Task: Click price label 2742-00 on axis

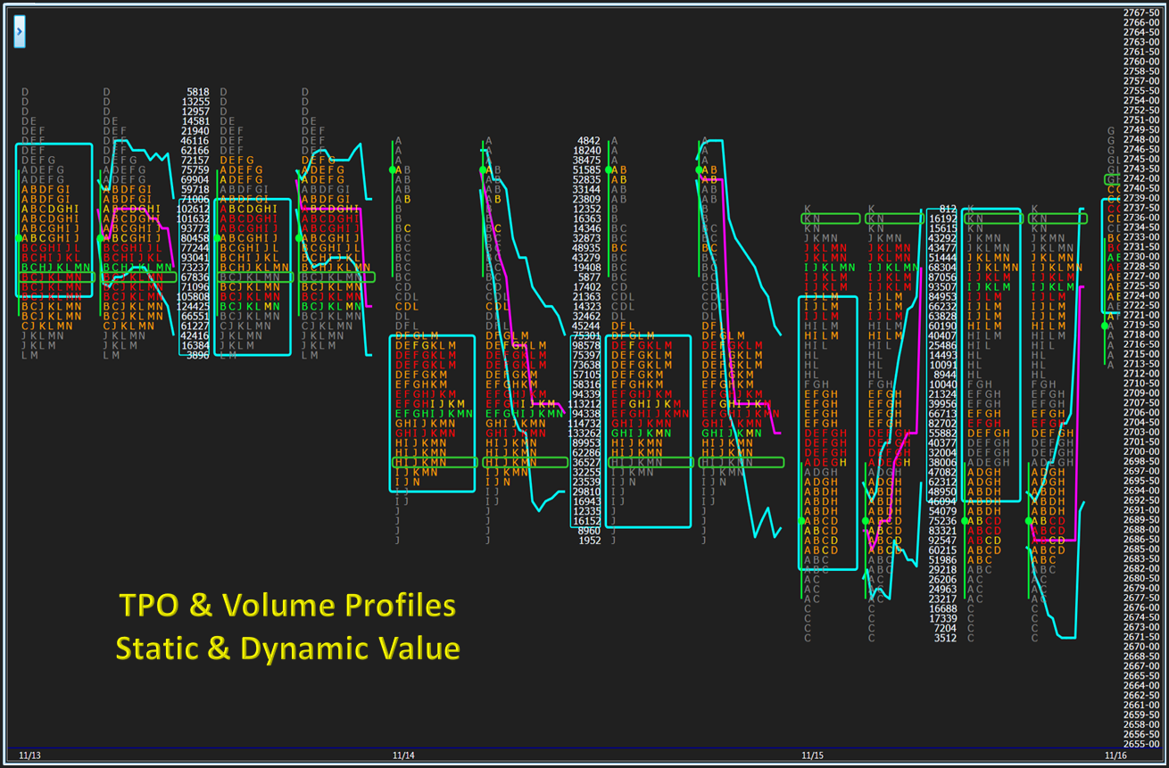Action: pyautogui.click(x=1141, y=178)
